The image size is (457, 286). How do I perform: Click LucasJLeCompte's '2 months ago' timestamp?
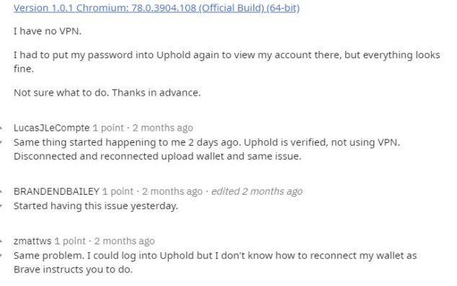pyautogui.click(x=163, y=128)
